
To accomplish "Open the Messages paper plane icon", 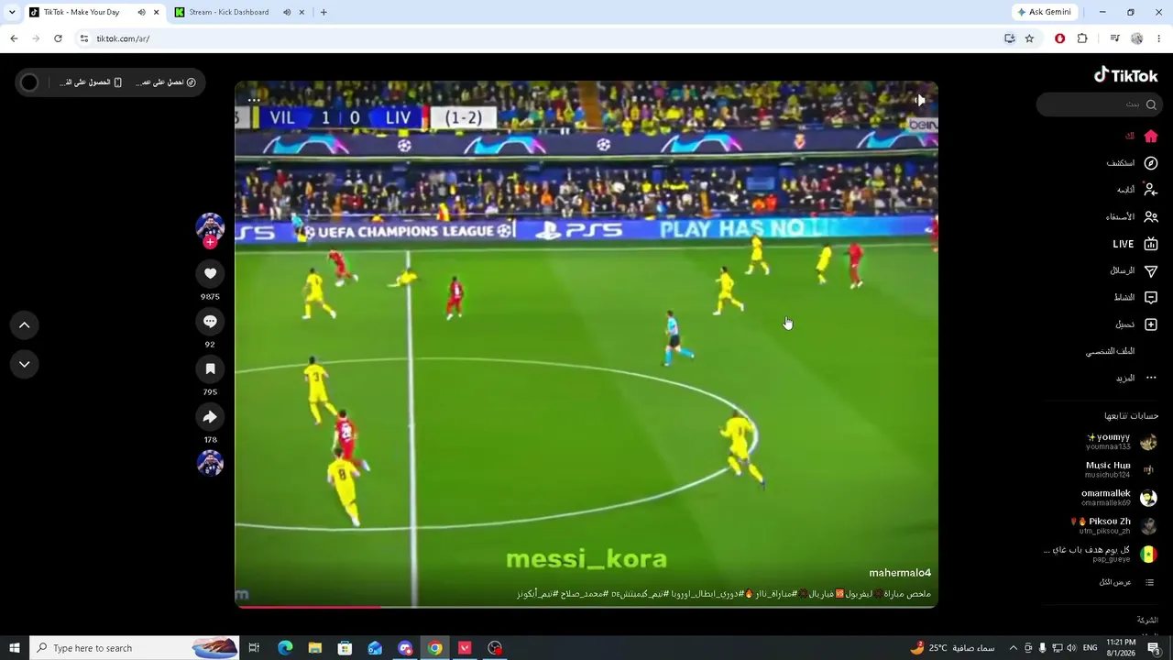I will point(1151,270).
